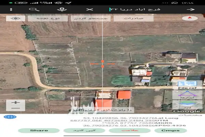Open the map type (نوع نقشه) button
The width and height of the screenshot is (205, 137).
(x=48, y=18)
